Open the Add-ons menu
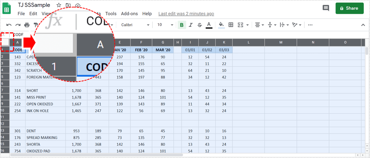 pyautogui.click(x=129, y=14)
